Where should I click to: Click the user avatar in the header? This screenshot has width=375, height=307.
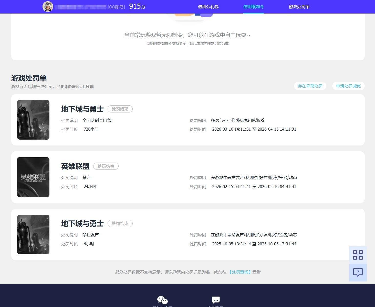[x=48, y=7]
